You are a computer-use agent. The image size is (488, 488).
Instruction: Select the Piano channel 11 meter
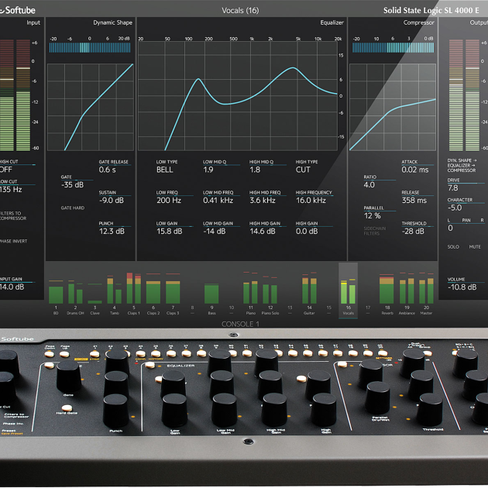point(250,292)
